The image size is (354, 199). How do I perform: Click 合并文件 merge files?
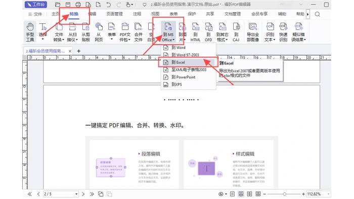(138, 32)
